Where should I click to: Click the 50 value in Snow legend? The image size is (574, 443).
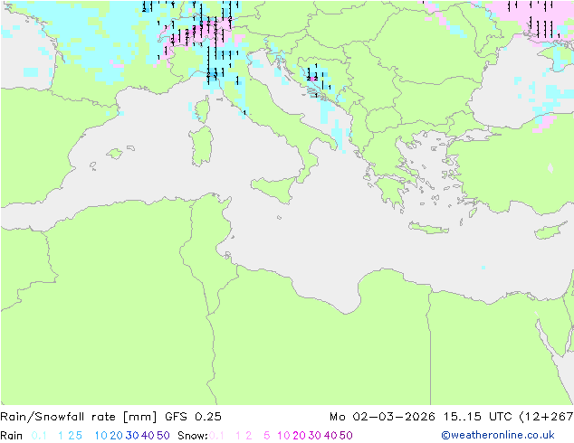(x=346, y=436)
